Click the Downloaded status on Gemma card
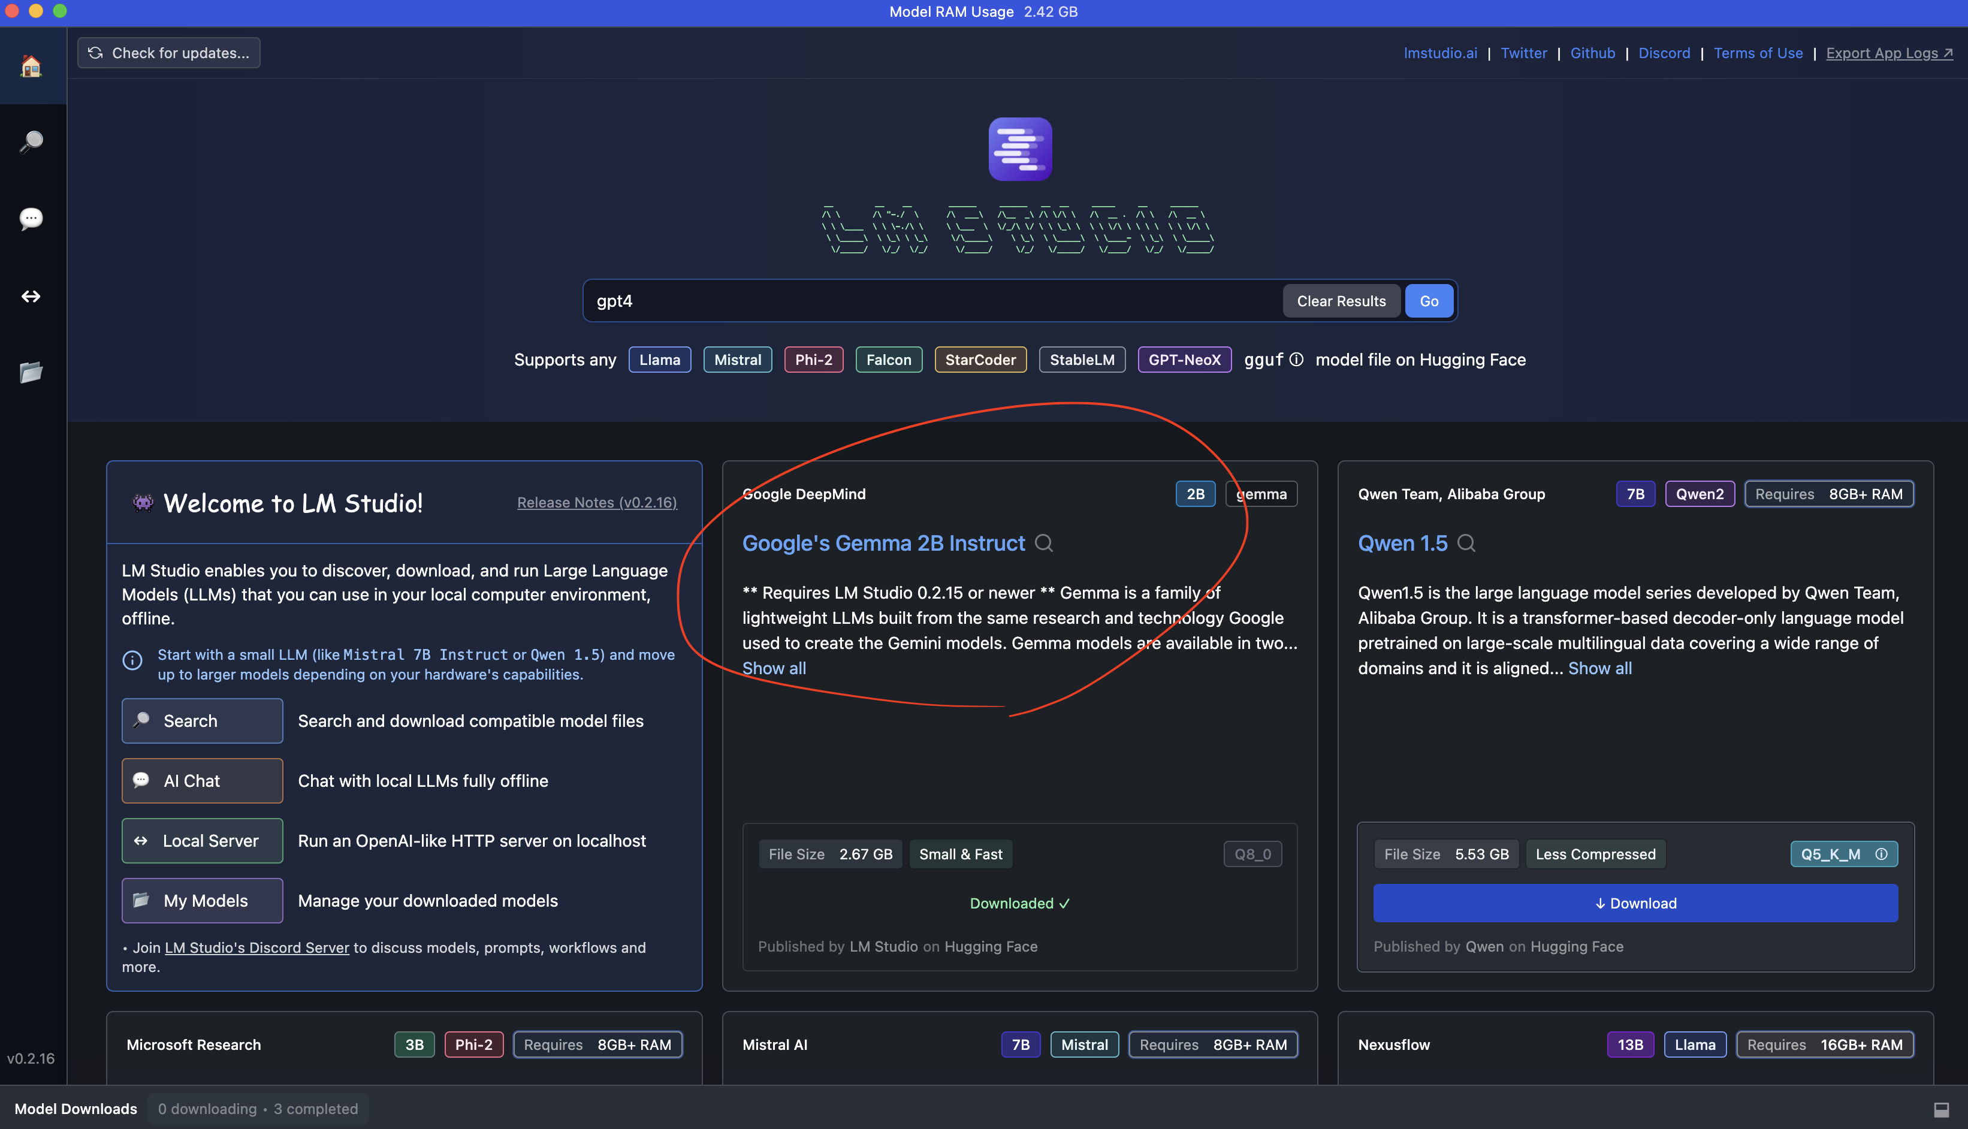This screenshot has height=1129, width=1968. (x=1020, y=903)
